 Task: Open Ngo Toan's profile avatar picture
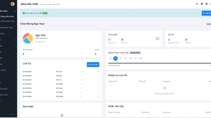tap(28, 38)
